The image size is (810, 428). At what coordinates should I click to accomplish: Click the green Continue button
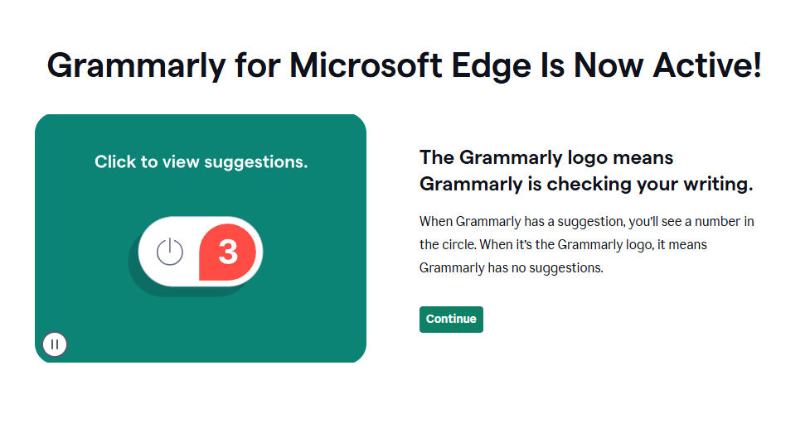[x=451, y=320]
